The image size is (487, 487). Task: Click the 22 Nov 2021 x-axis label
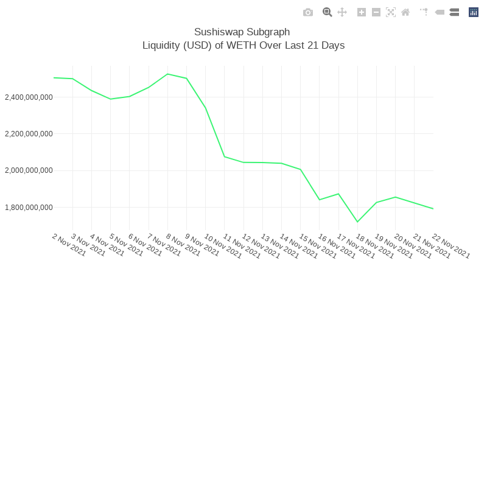tap(451, 246)
